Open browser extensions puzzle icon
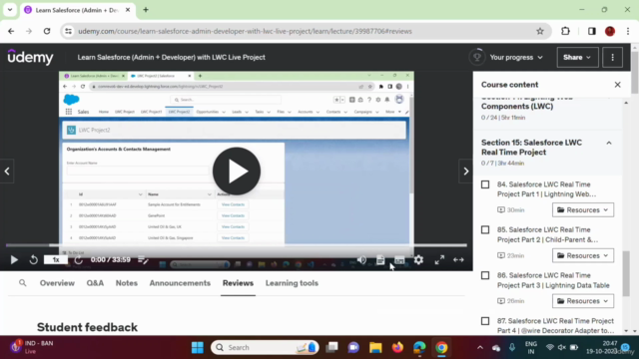Image resolution: width=639 pixels, height=359 pixels. [565, 31]
